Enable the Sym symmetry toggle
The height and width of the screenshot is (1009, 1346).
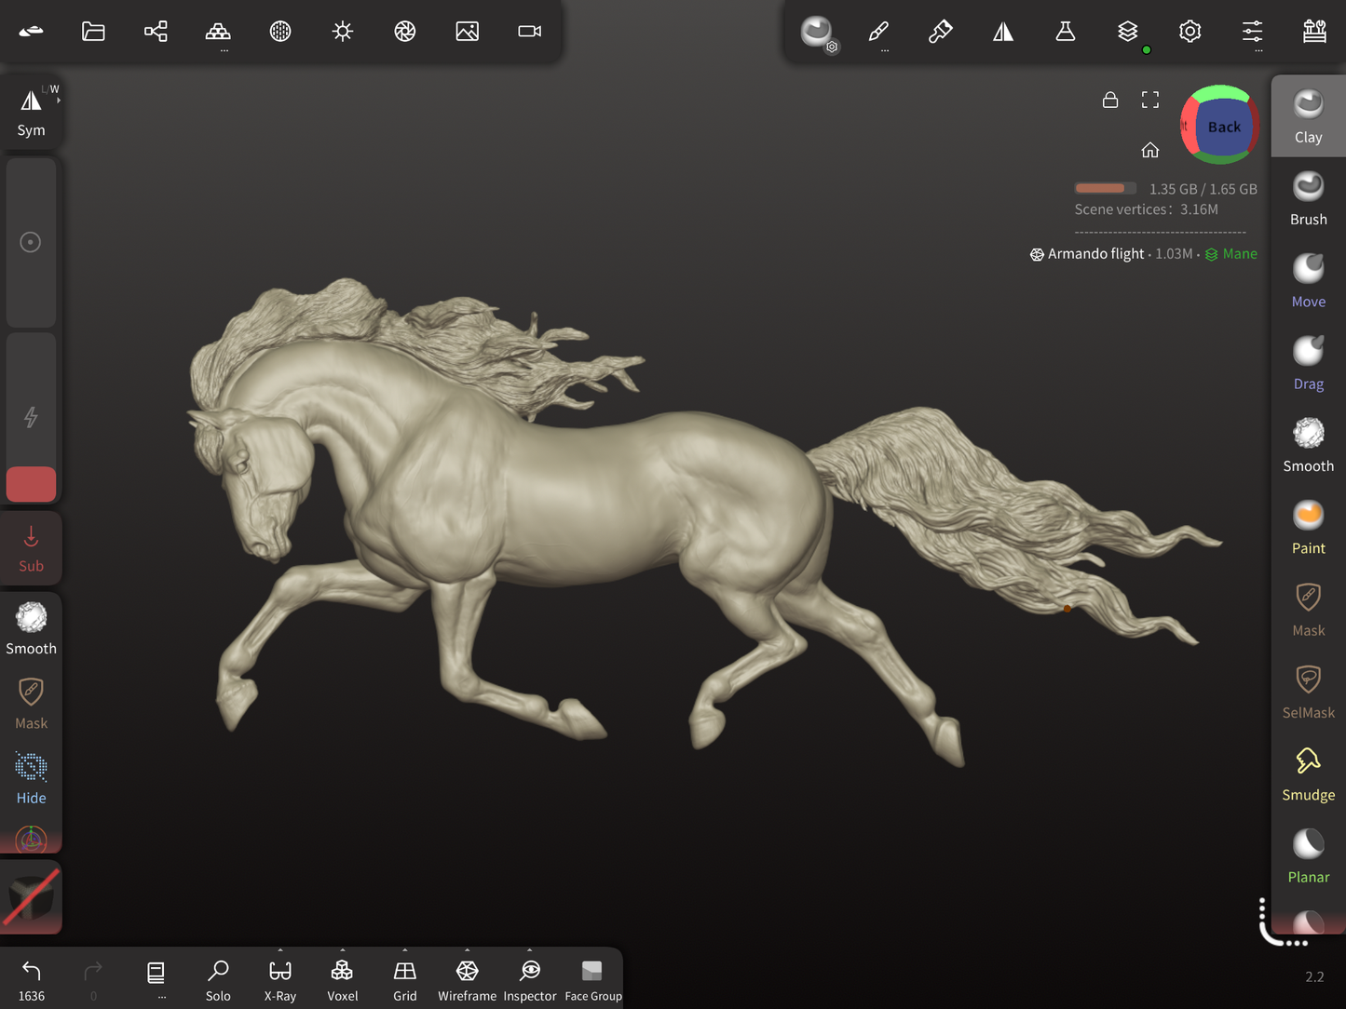point(31,112)
